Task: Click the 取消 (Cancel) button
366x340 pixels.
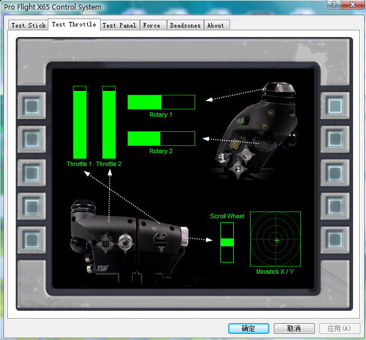Action: pos(294,328)
